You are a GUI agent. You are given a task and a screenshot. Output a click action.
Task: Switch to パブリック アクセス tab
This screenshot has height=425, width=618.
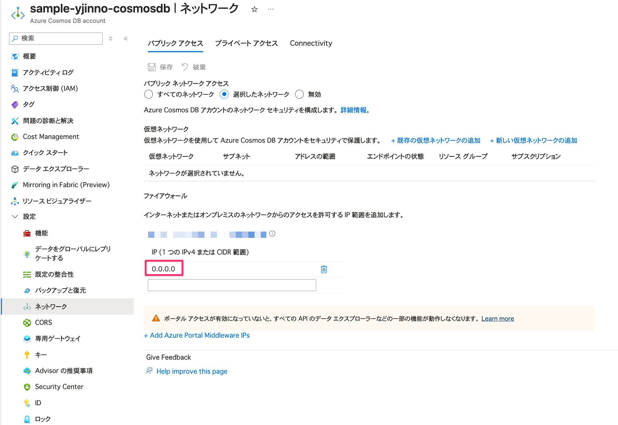point(175,43)
